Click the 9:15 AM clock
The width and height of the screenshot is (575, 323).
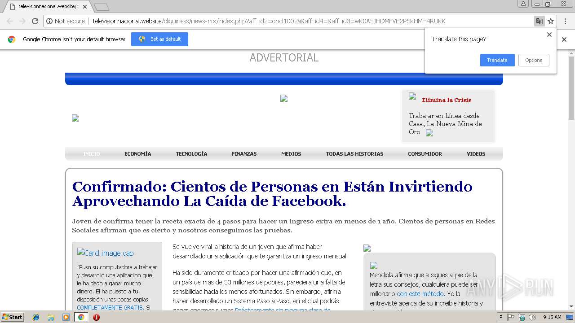click(x=552, y=317)
